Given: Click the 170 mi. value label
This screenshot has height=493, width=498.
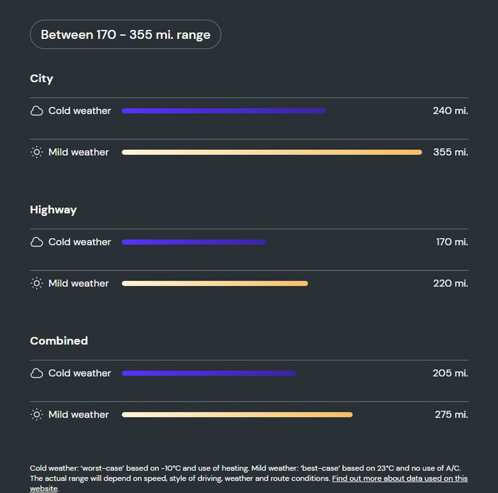Looking at the screenshot, I should pos(452,242).
